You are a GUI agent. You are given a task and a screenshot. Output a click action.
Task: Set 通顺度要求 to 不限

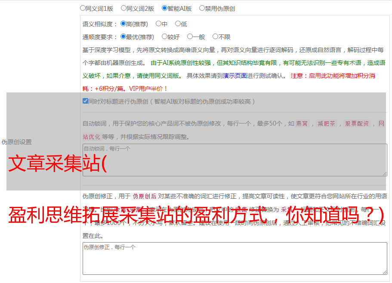[215, 37]
